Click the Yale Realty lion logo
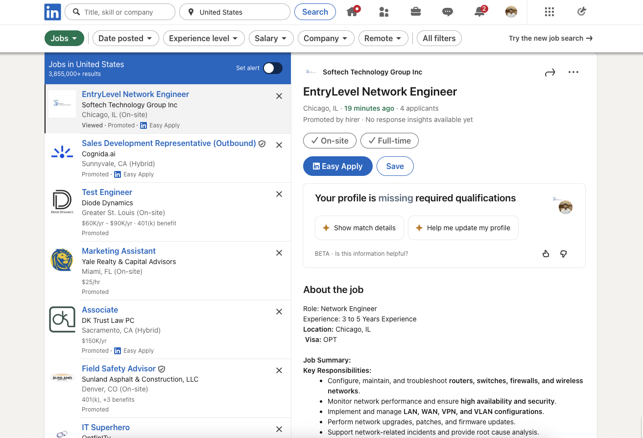643x438 pixels. coord(62,260)
